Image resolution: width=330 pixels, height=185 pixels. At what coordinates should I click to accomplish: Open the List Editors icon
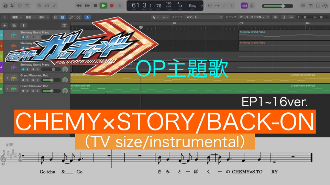(303, 6)
